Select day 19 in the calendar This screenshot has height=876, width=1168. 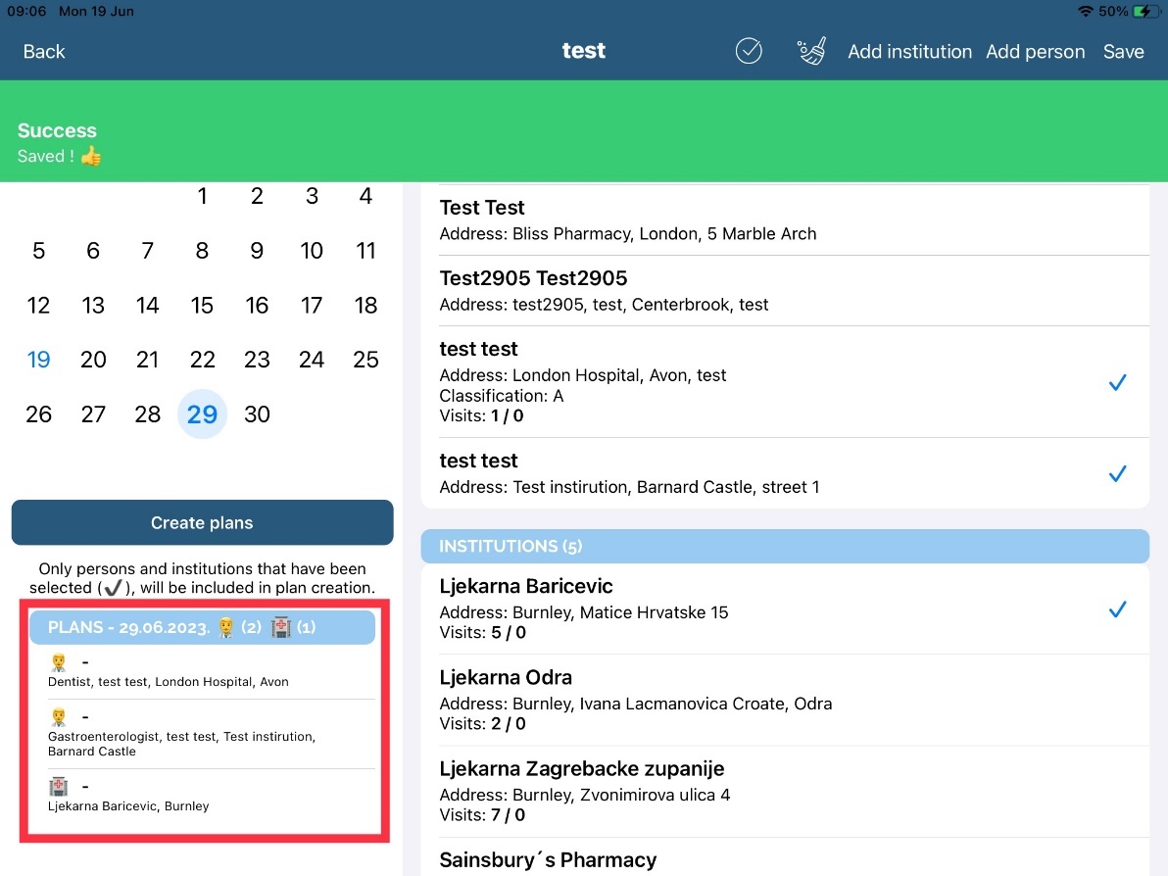point(39,360)
